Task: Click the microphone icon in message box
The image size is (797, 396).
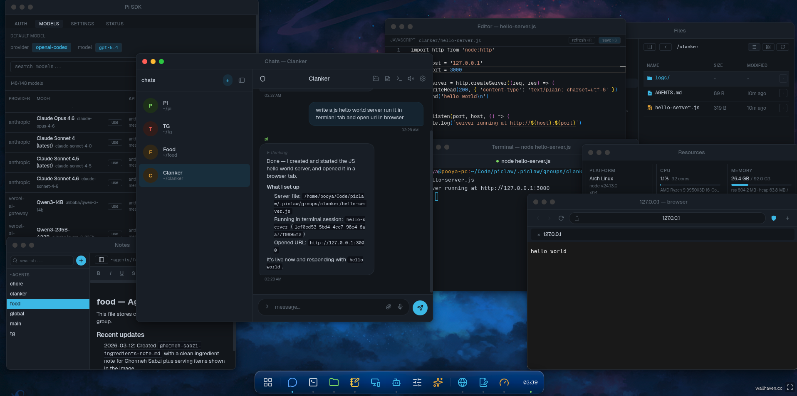Action: pos(400,307)
